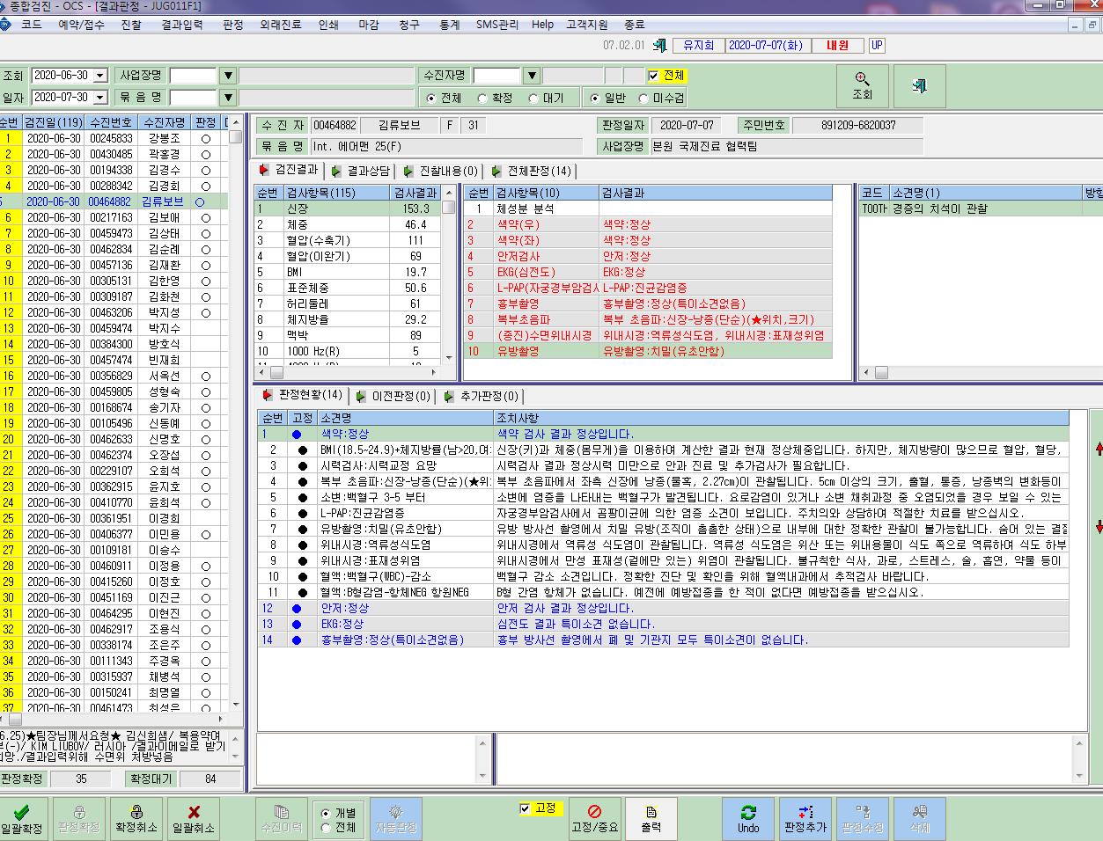Click the 고정/중요 prohibition icon button
This screenshot has width=1103, height=841.
(595, 818)
